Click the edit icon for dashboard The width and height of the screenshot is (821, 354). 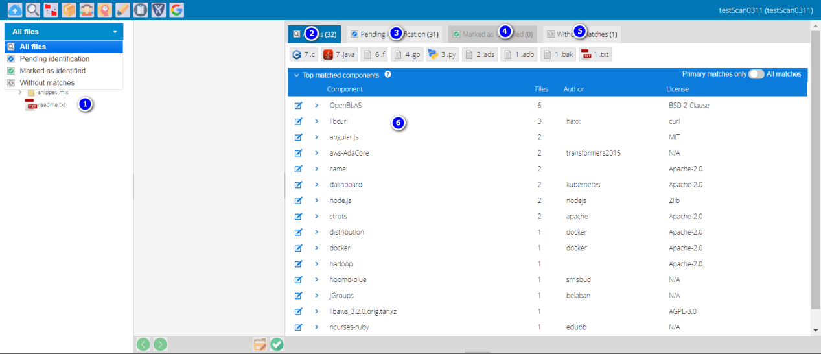(x=299, y=185)
